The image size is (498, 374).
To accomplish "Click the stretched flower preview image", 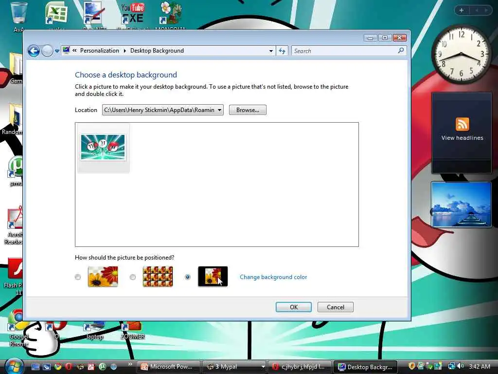I will point(103,277).
